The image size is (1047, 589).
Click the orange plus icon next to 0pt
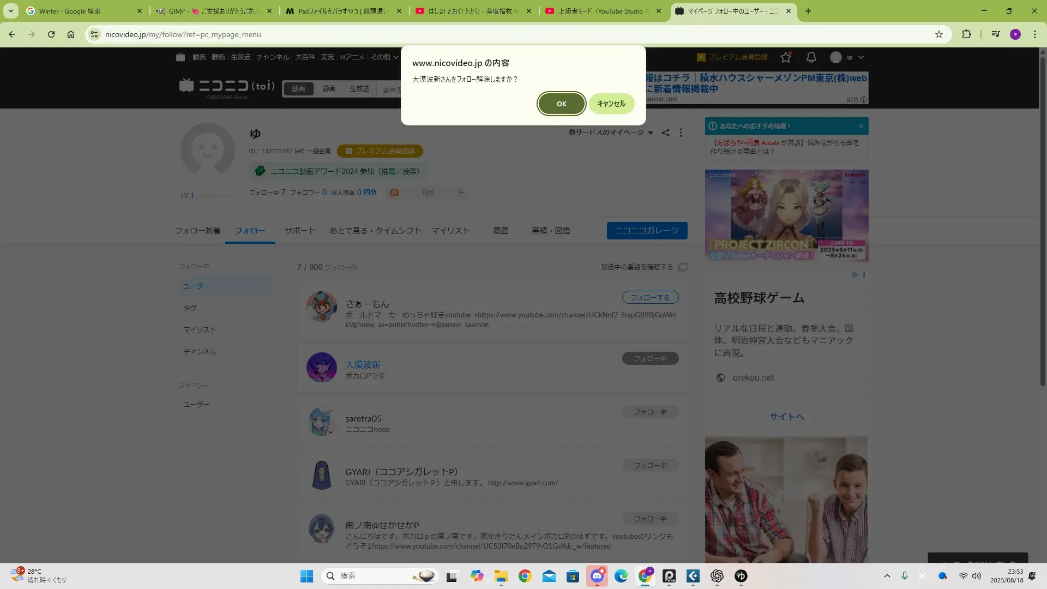pyautogui.click(x=461, y=193)
